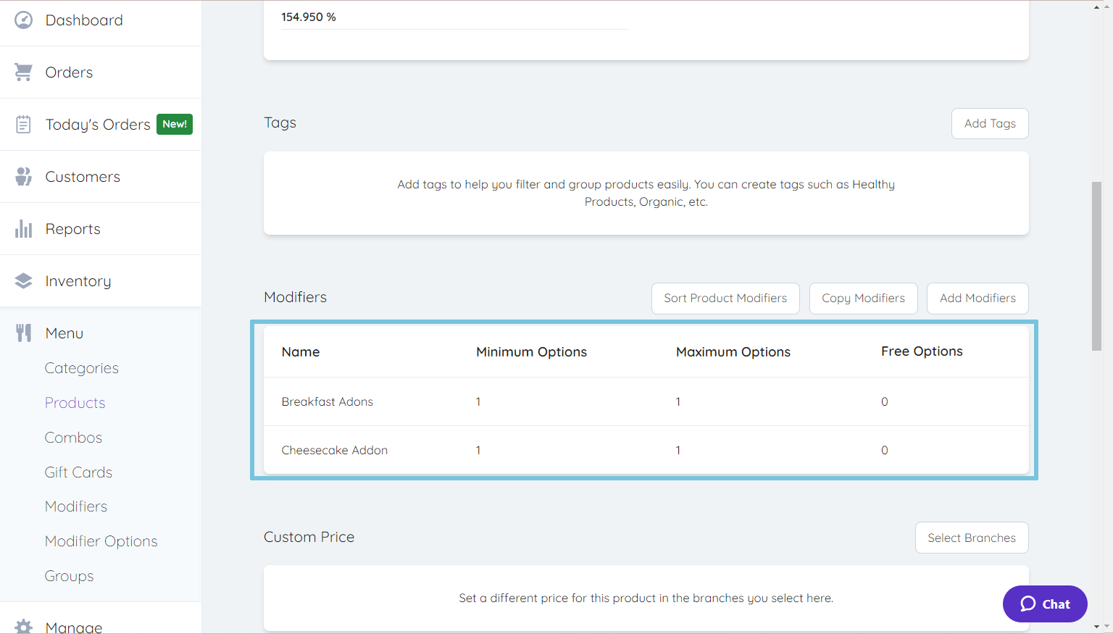The image size is (1113, 634).
Task: Click the Customers people icon
Action: pos(23,176)
